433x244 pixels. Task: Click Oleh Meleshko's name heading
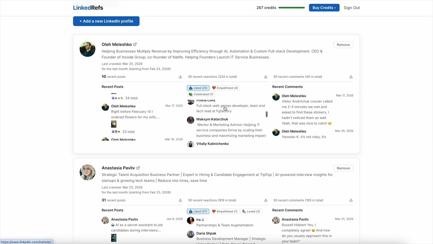click(x=117, y=44)
